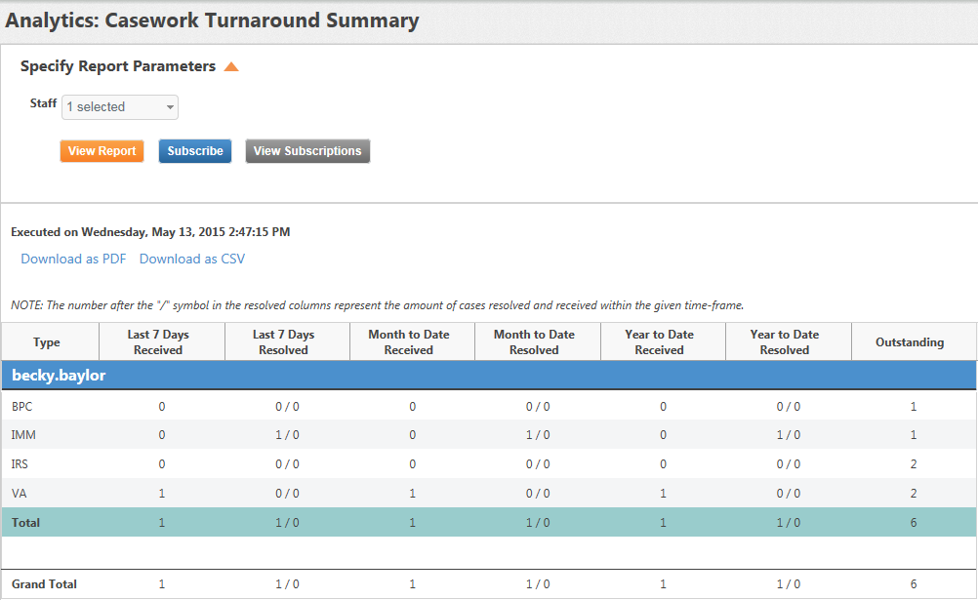Click the Analytics: Casework Turnaround Summary title
This screenshot has width=978, height=600.
pyautogui.click(x=212, y=20)
